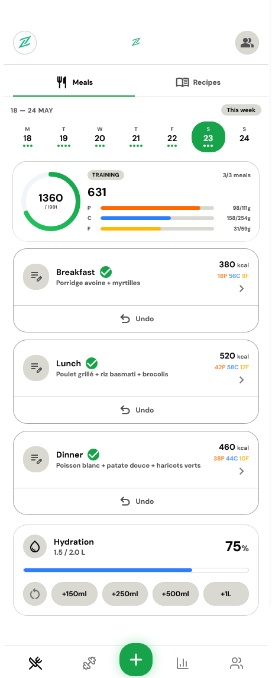Expand Lunch details with the chevron
The image size is (272, 678).
click(x=242, y=380)
